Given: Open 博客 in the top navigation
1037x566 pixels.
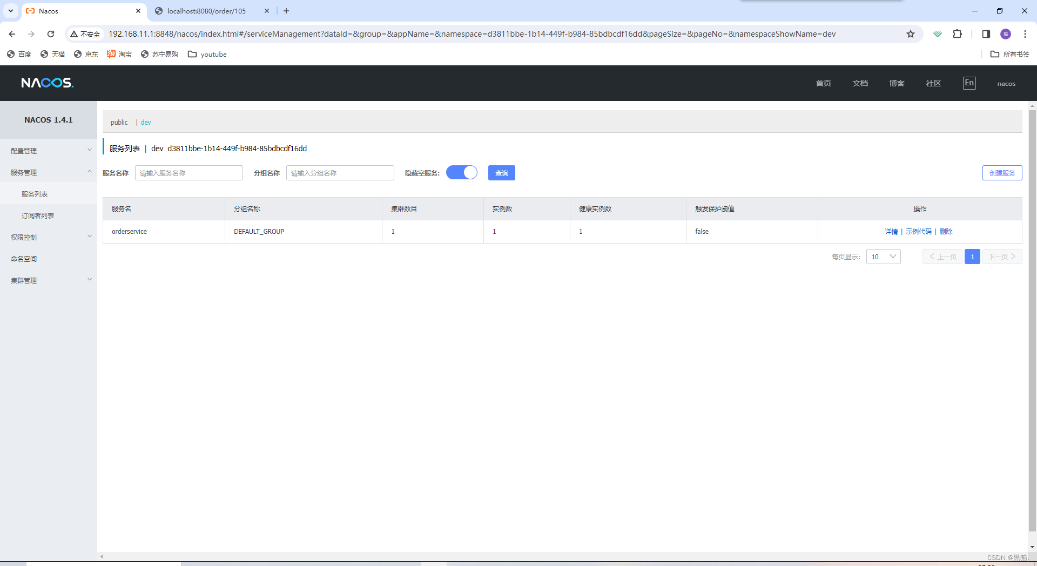Looking at the screenshot, I should [897, 83].
